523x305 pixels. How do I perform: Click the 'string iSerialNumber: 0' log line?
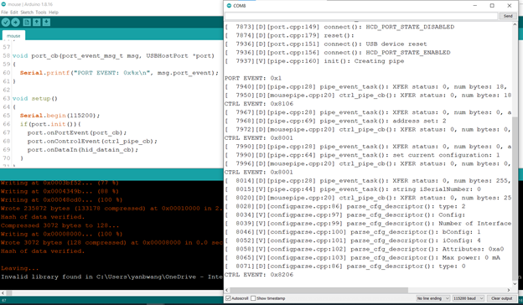353,189
